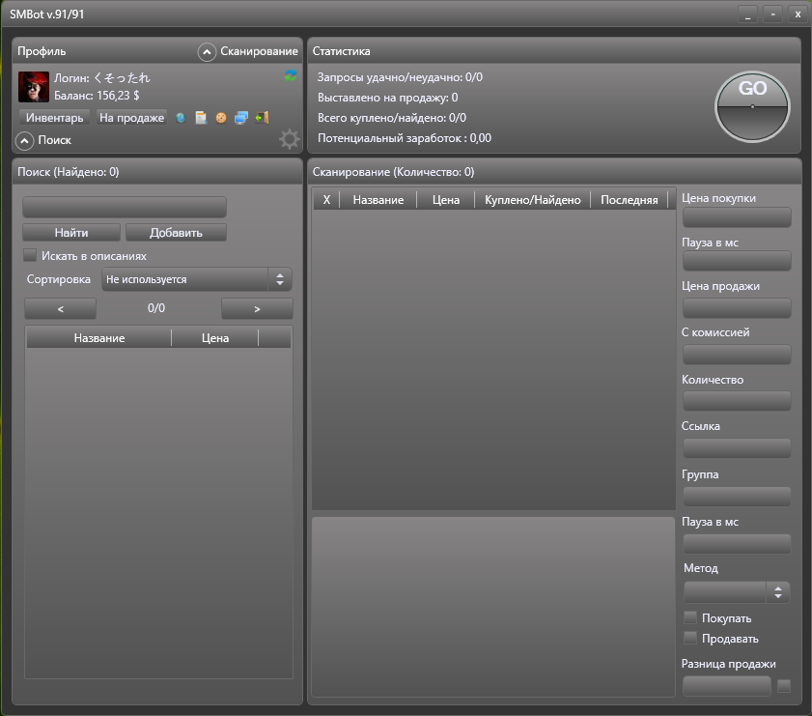Click the exit door logout icon
The height and width of the screenshot is (716, 812).
click(261, 118)
